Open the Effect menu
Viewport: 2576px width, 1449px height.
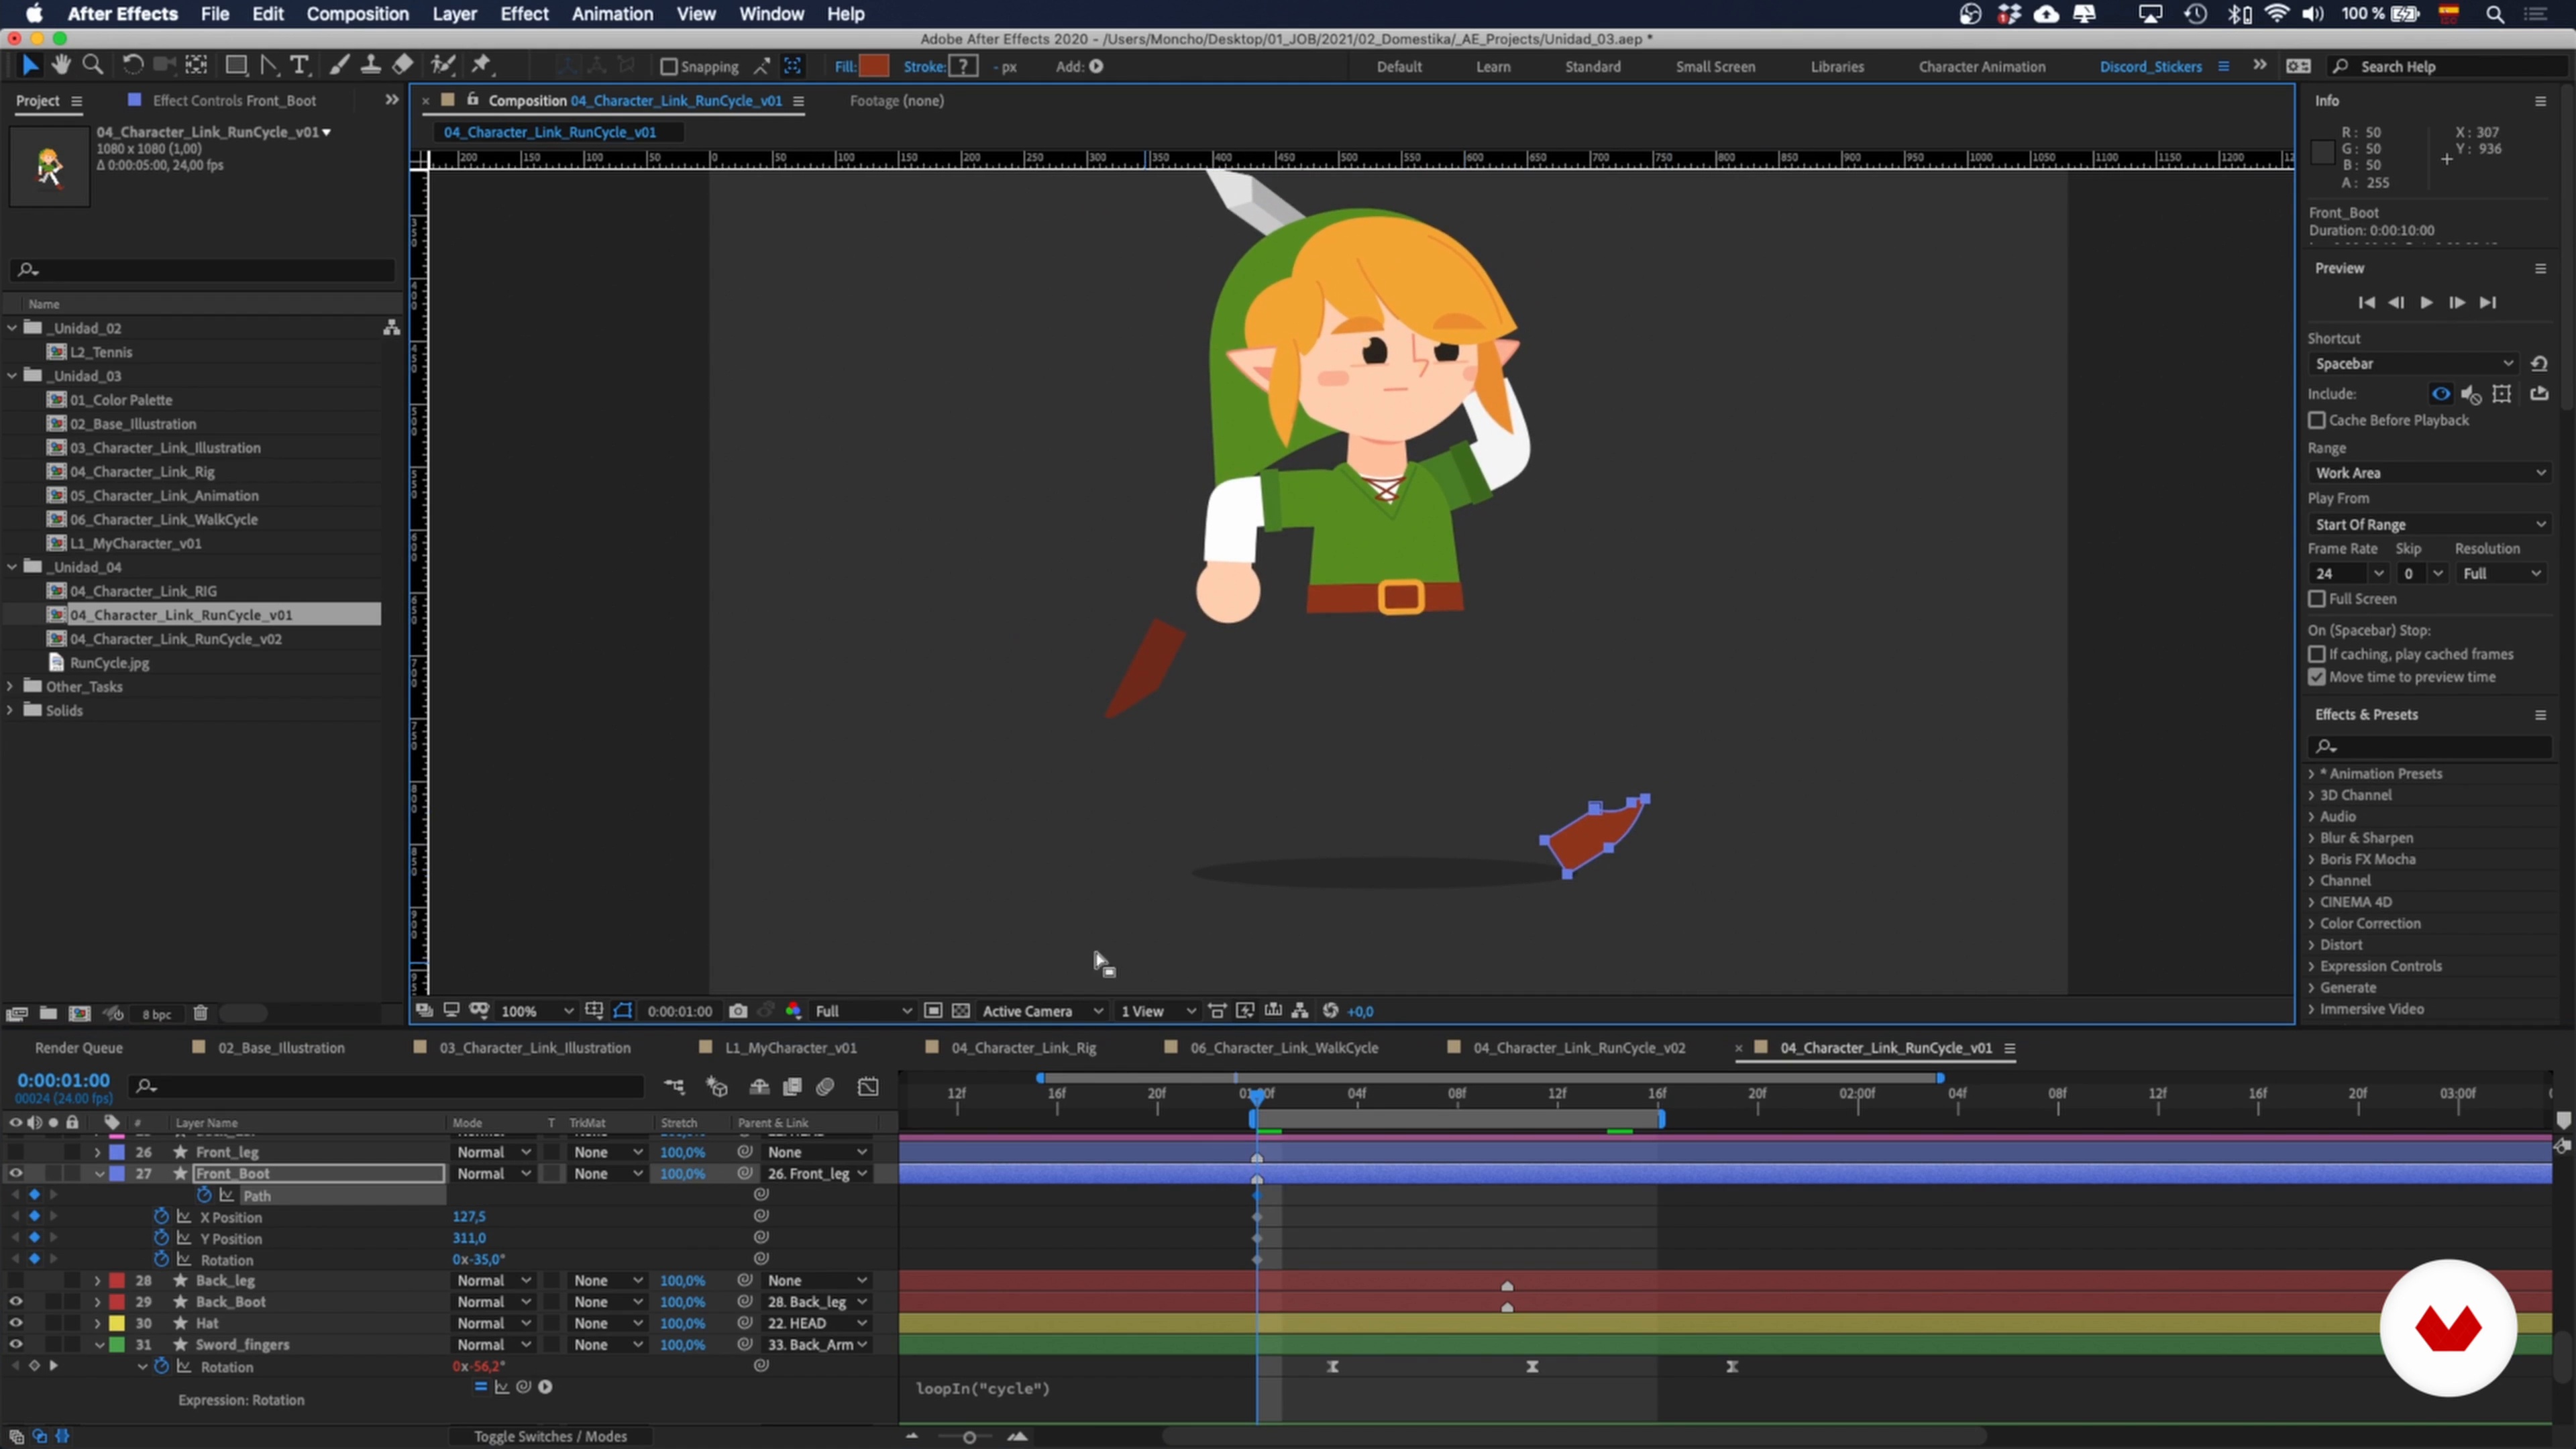tap(524, 14)
